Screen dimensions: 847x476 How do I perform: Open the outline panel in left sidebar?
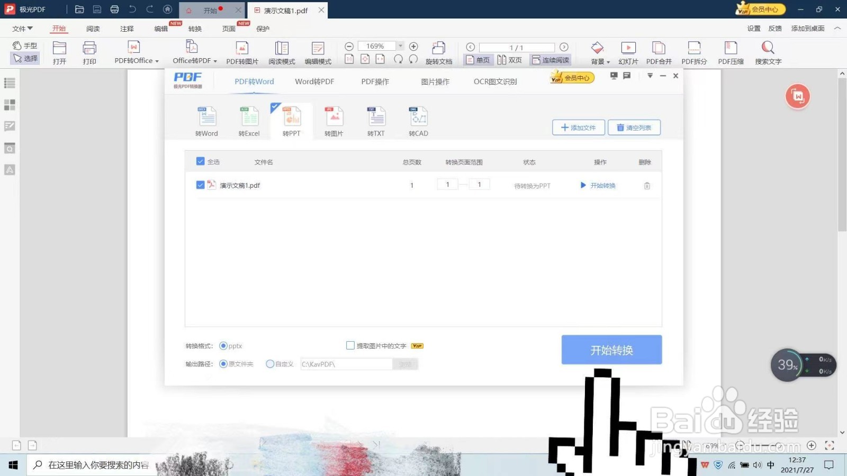point(10,83)
